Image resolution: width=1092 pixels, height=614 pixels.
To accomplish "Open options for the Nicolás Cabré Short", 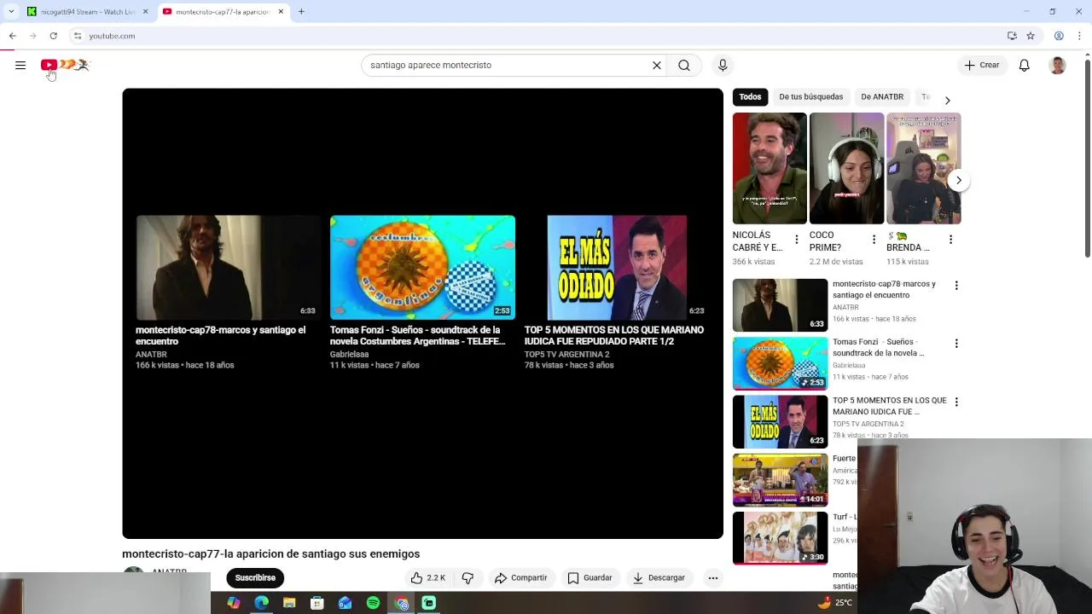I will 797,240.
